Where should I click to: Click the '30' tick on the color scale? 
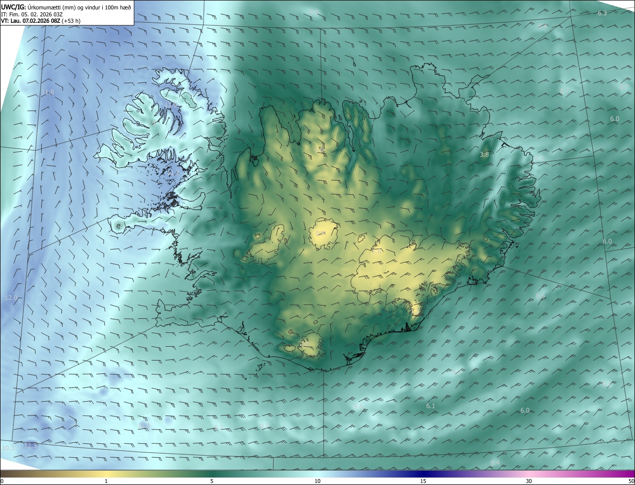point(529,481)
